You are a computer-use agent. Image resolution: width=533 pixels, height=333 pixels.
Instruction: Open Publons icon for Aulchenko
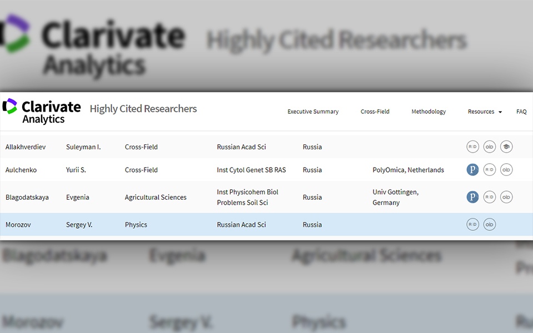472,169
